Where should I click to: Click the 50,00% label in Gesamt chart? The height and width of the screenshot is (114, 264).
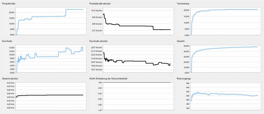pos(186,46)
